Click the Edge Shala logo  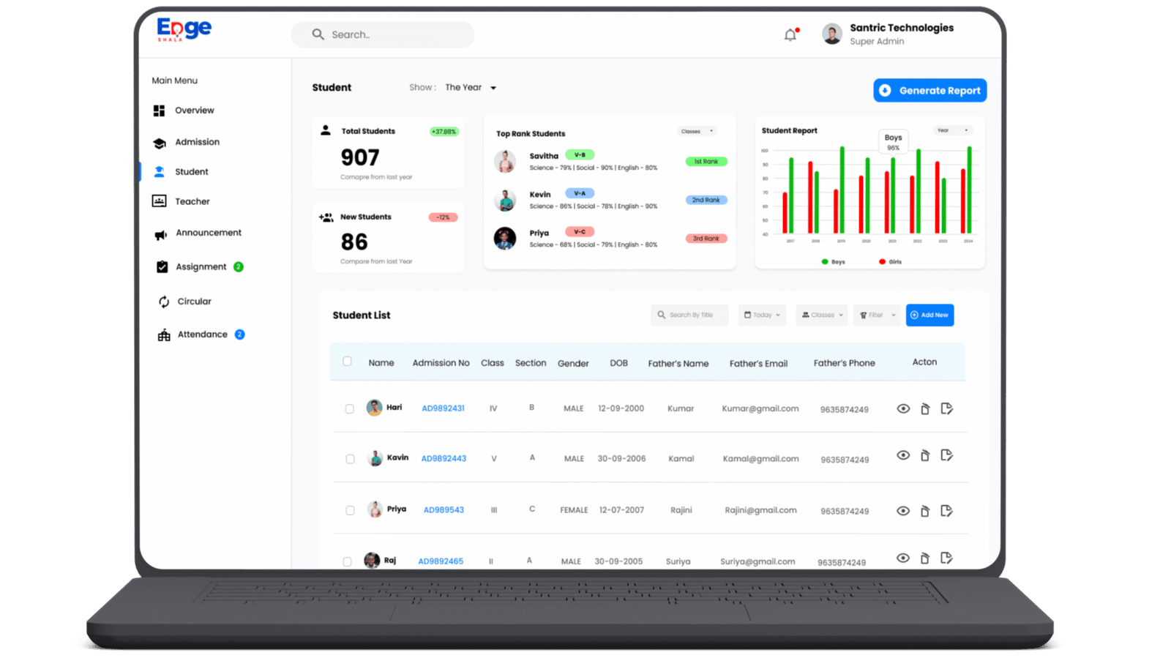tap(184, 29)
